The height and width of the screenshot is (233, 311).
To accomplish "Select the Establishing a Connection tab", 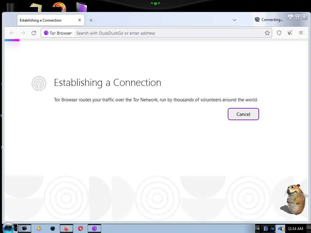I will click(51, 20).
